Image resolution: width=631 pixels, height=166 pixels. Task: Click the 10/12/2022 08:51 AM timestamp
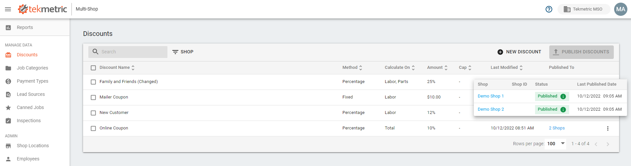[x=512, y=128]
